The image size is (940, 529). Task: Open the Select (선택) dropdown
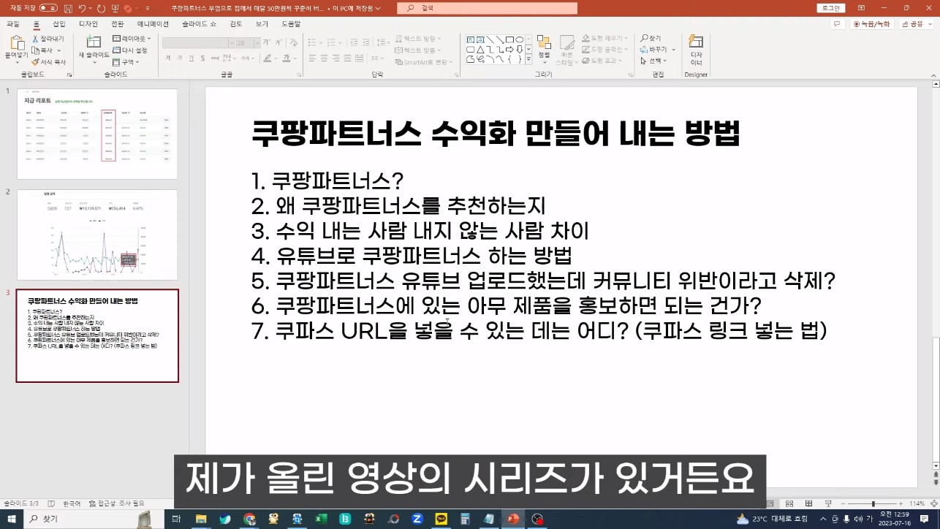click(x=653, y=61)
